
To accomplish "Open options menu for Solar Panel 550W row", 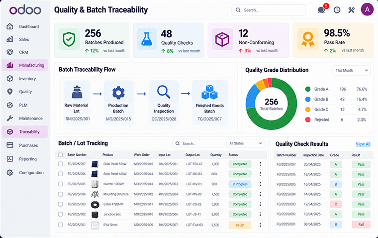I will (260, 164).
